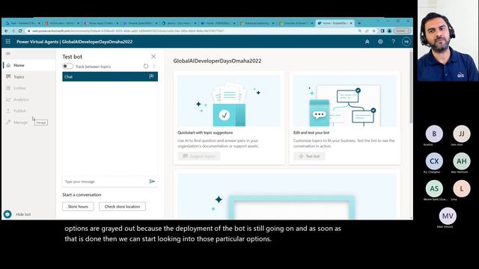Click the Check store location button

point(122,206)
